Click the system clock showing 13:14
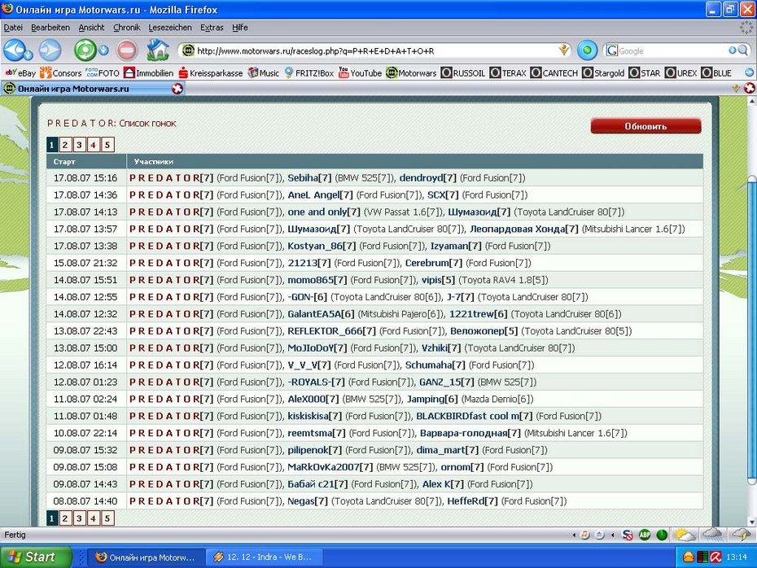 point(737,557)
